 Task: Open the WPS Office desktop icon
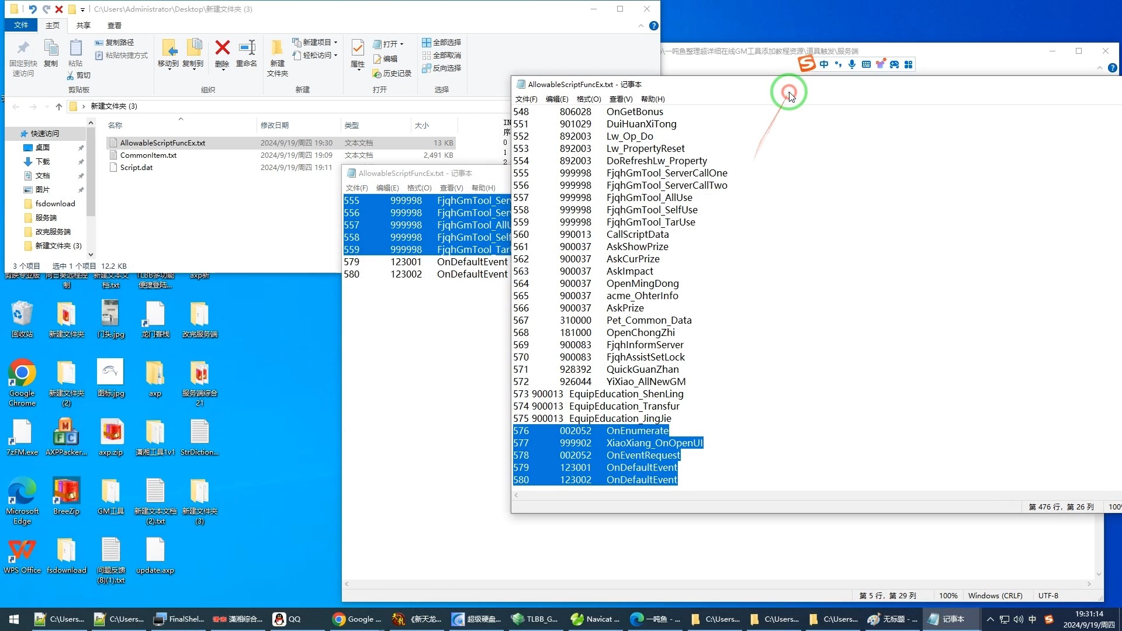22,555
